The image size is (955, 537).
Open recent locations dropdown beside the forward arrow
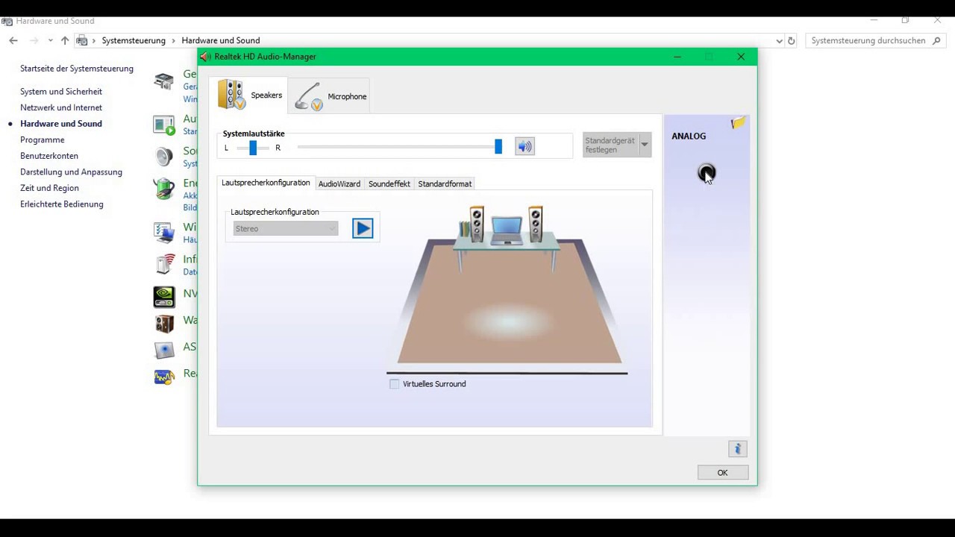pyautogui.click(x=50, y=40)
